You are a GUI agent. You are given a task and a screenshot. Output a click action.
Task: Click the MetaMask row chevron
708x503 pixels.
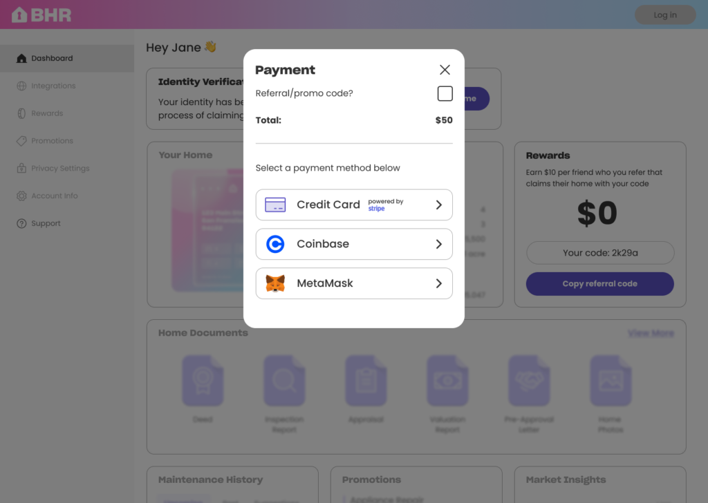point(438,283)
